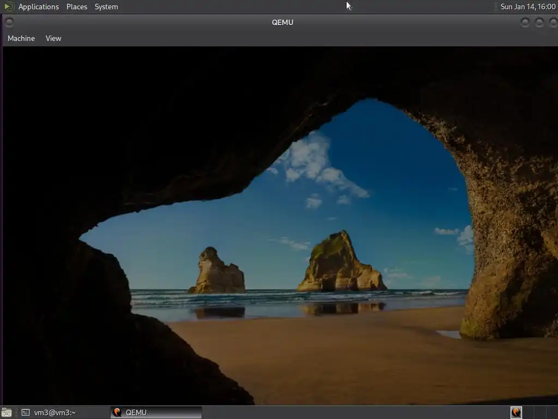Minimize the QEMU window

525,22
